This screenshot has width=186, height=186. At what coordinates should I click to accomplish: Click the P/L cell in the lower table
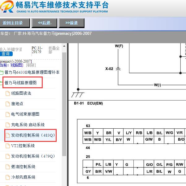(98, 164)
